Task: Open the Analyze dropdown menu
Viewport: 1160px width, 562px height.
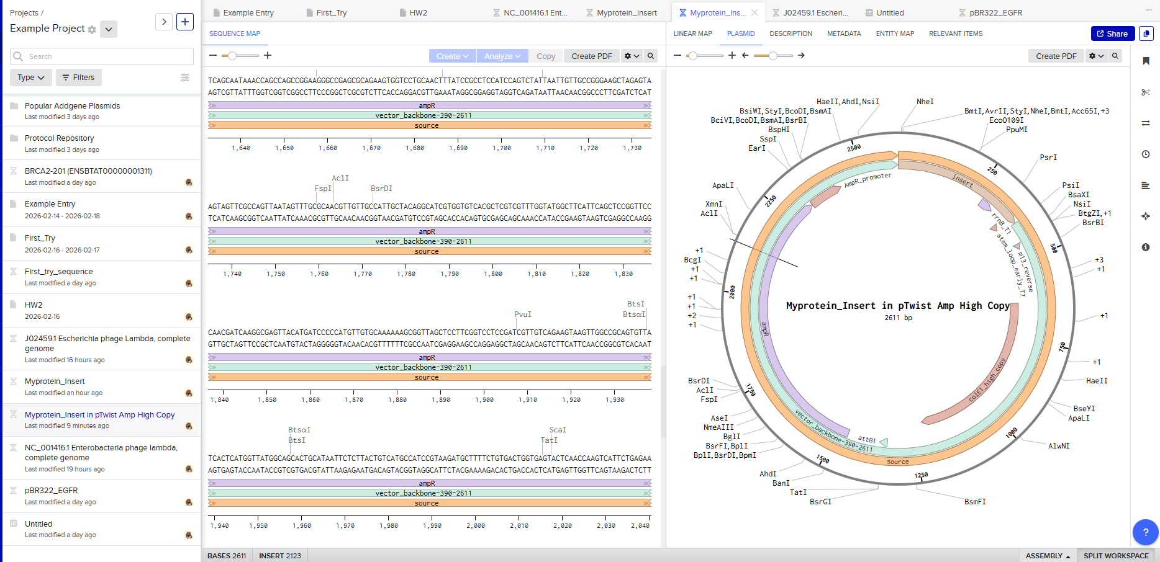Action: (502, 56)
